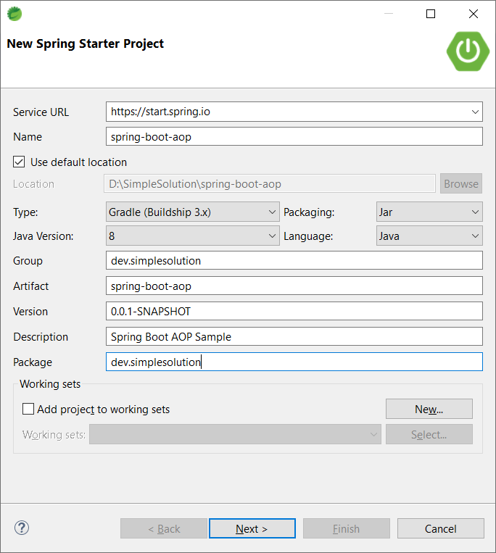Focus the Package input field
The height and width of the screenshot is (553, 496).
[294, 362]
